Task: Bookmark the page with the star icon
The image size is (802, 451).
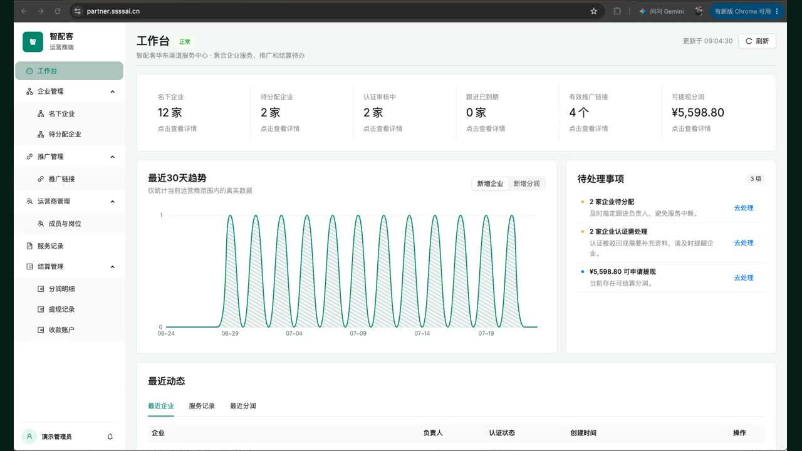Action: (x=594, y=11)
